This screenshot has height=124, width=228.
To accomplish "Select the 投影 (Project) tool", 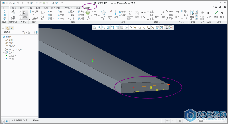I will pyautogui.click(x=81, y=15).
